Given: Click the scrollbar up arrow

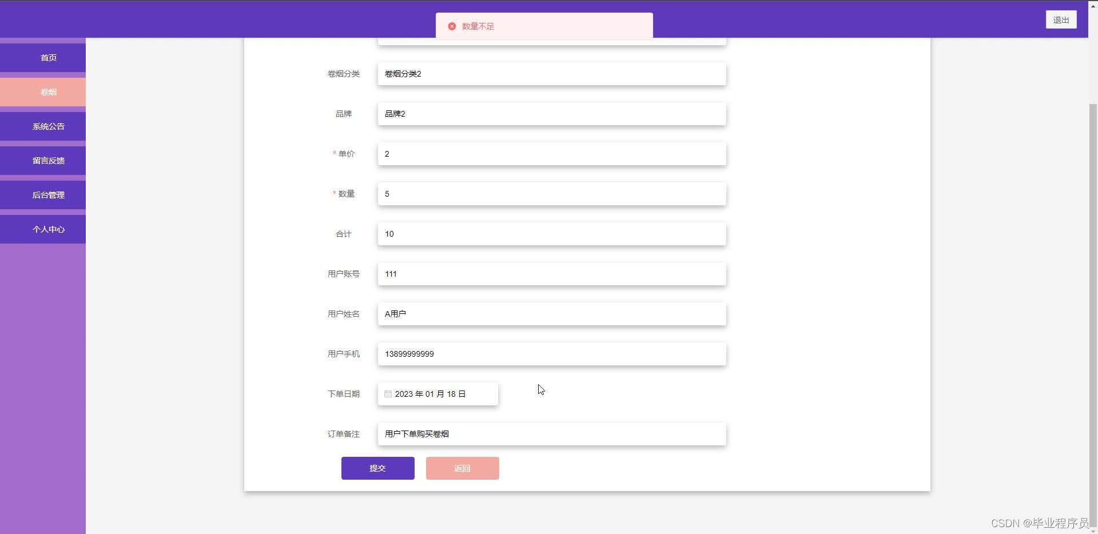Looking at the screenshot, I should [x=1093, y=5].
